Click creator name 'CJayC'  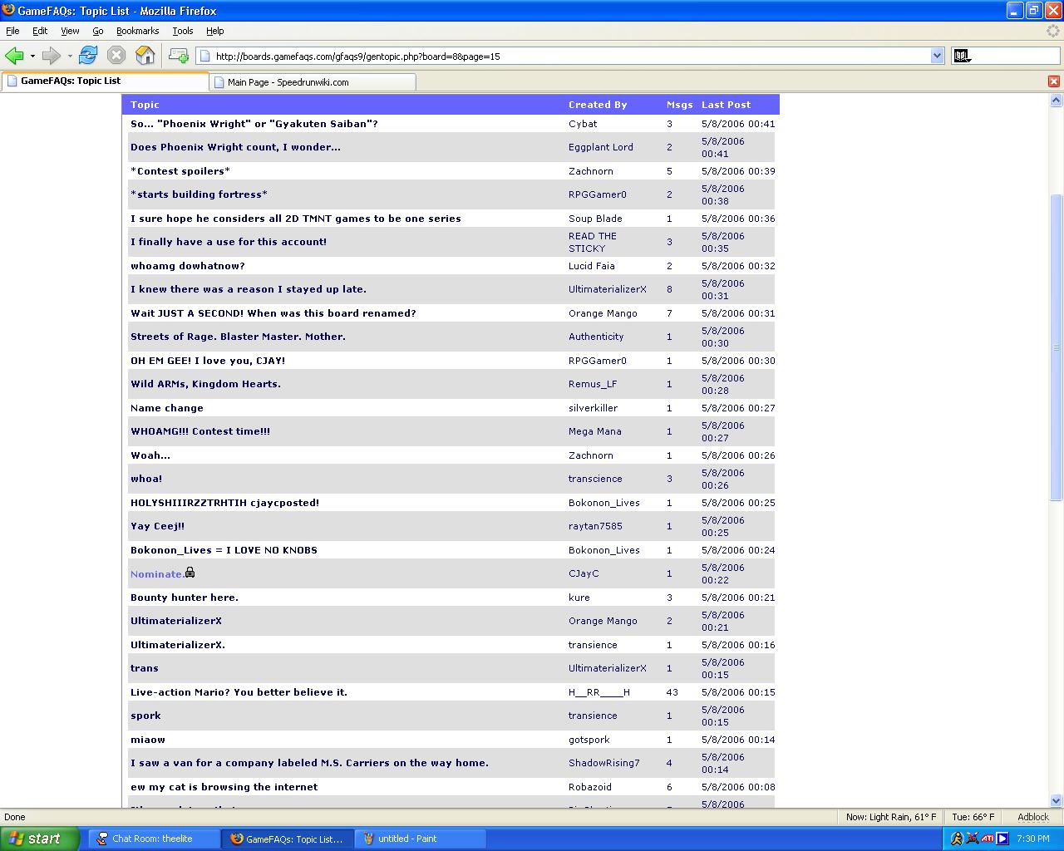pos(584,573)
